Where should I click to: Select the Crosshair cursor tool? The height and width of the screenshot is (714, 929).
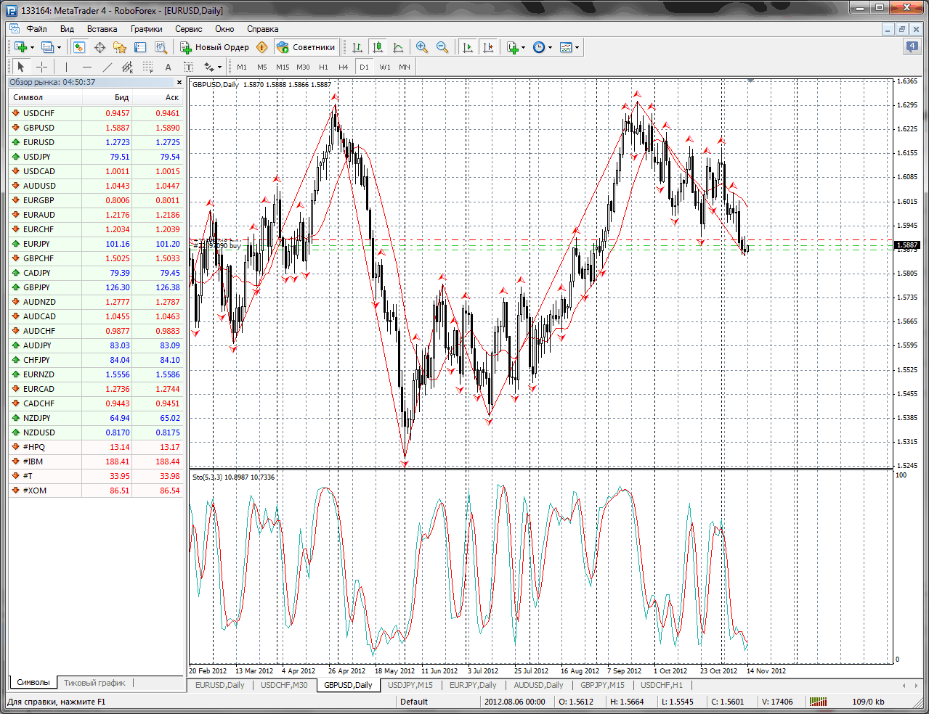(x=42, y=67)
